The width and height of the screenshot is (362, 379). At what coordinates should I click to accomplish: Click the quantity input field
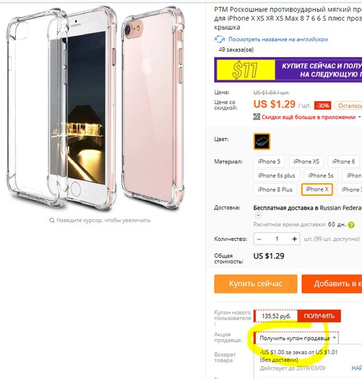point(277,239)
